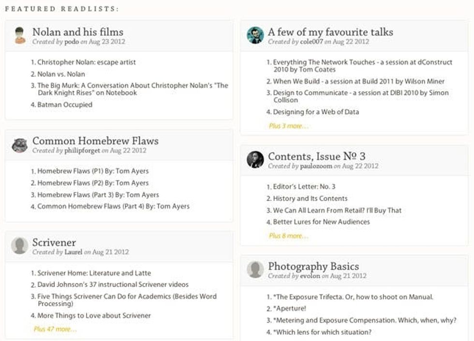Open 'Common Homebrew Flaws' readlist heading

[95, 141]
